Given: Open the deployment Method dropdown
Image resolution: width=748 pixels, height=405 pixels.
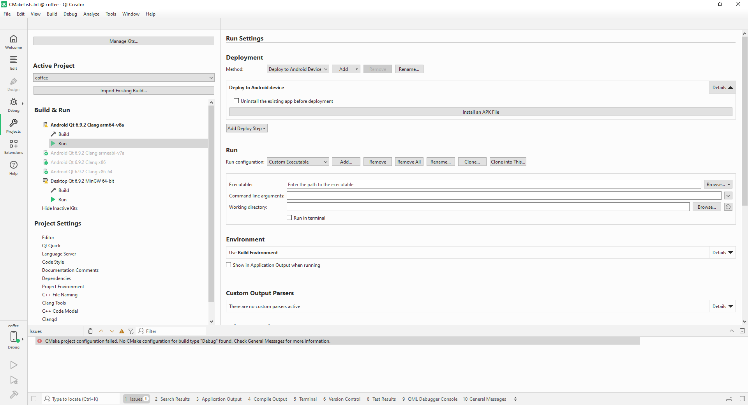Looking at the screenshot, I should coord(298,69).
